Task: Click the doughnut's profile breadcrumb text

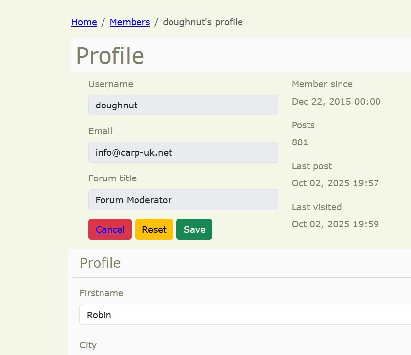Action: (x=203, y=22)
